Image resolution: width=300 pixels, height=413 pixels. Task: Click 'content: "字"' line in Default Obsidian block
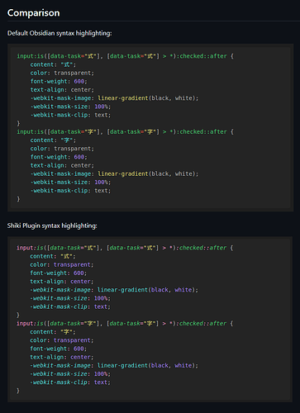click(53, 140)
